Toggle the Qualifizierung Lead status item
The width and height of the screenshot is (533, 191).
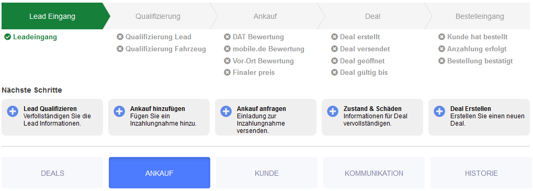(x=154, y=37)
